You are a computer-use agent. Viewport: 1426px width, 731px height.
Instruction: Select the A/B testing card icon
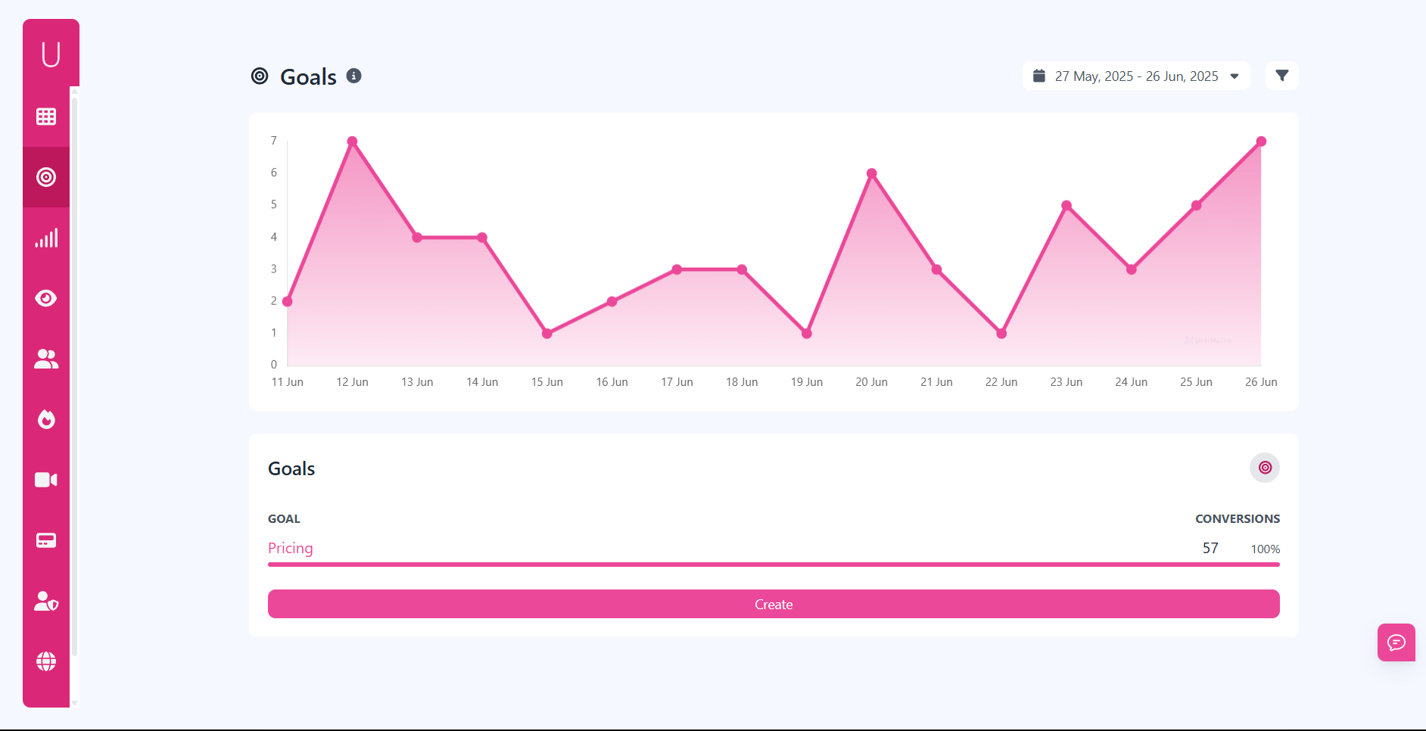point(46,540)
